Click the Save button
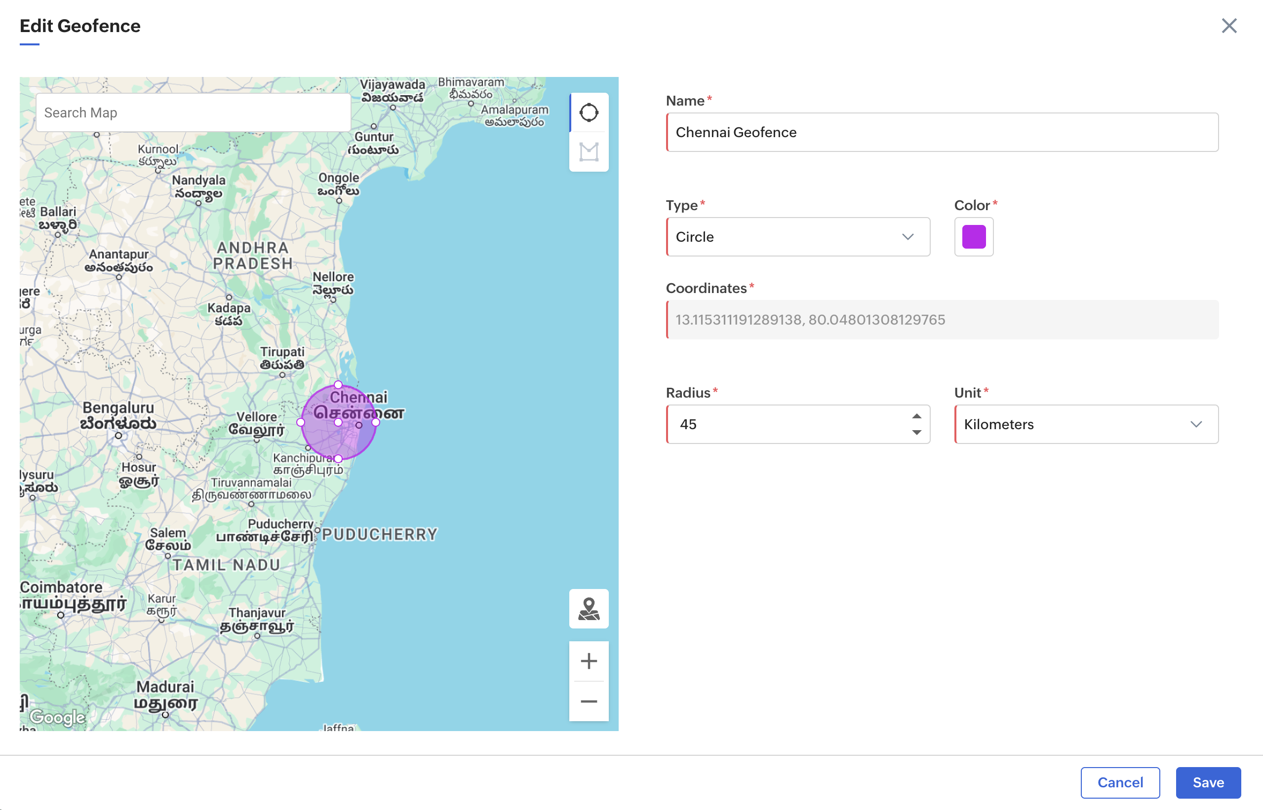 (x=1208, y=782)
